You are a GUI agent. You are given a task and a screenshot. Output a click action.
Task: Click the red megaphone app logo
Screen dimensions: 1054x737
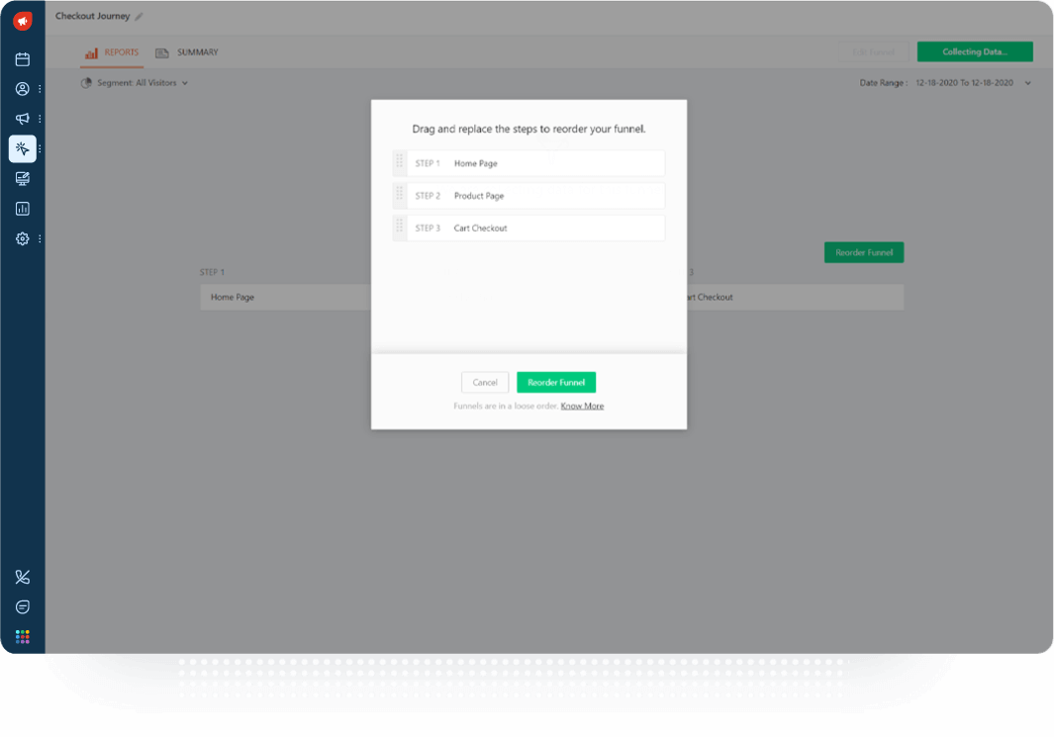22,21
